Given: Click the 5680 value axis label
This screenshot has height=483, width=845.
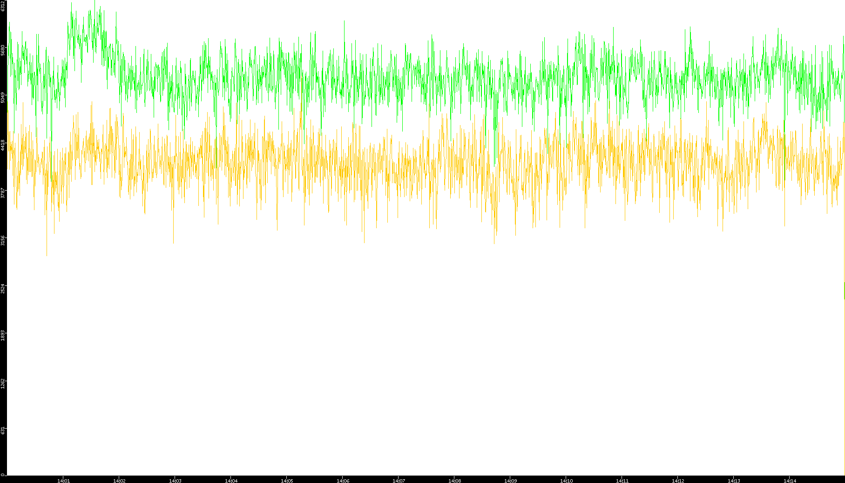Looking at the screenshot, I should click(3, 50).
